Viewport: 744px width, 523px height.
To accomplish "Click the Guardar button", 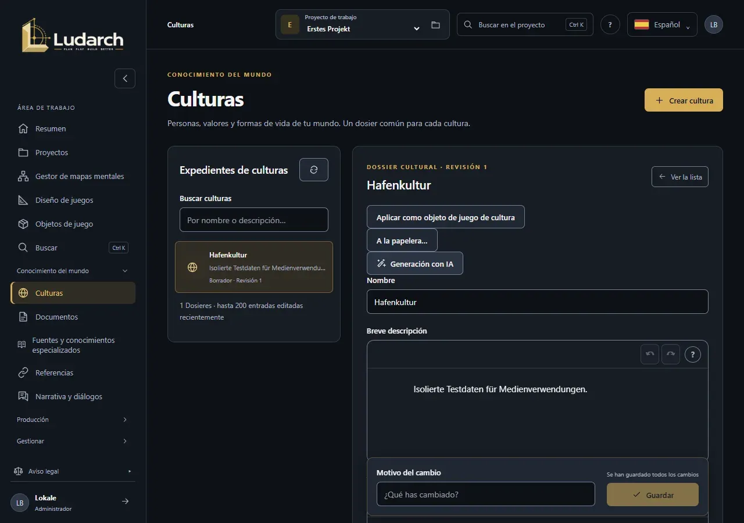I will 653,495.
